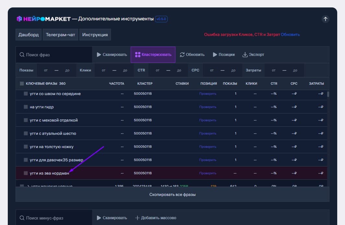Check the row на угги гидр
The width and height of the screenshot is (345, 225).
click(26, 107)
